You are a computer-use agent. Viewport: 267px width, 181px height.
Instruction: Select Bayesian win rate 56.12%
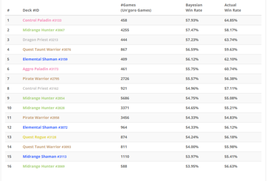tap(192, 59)
